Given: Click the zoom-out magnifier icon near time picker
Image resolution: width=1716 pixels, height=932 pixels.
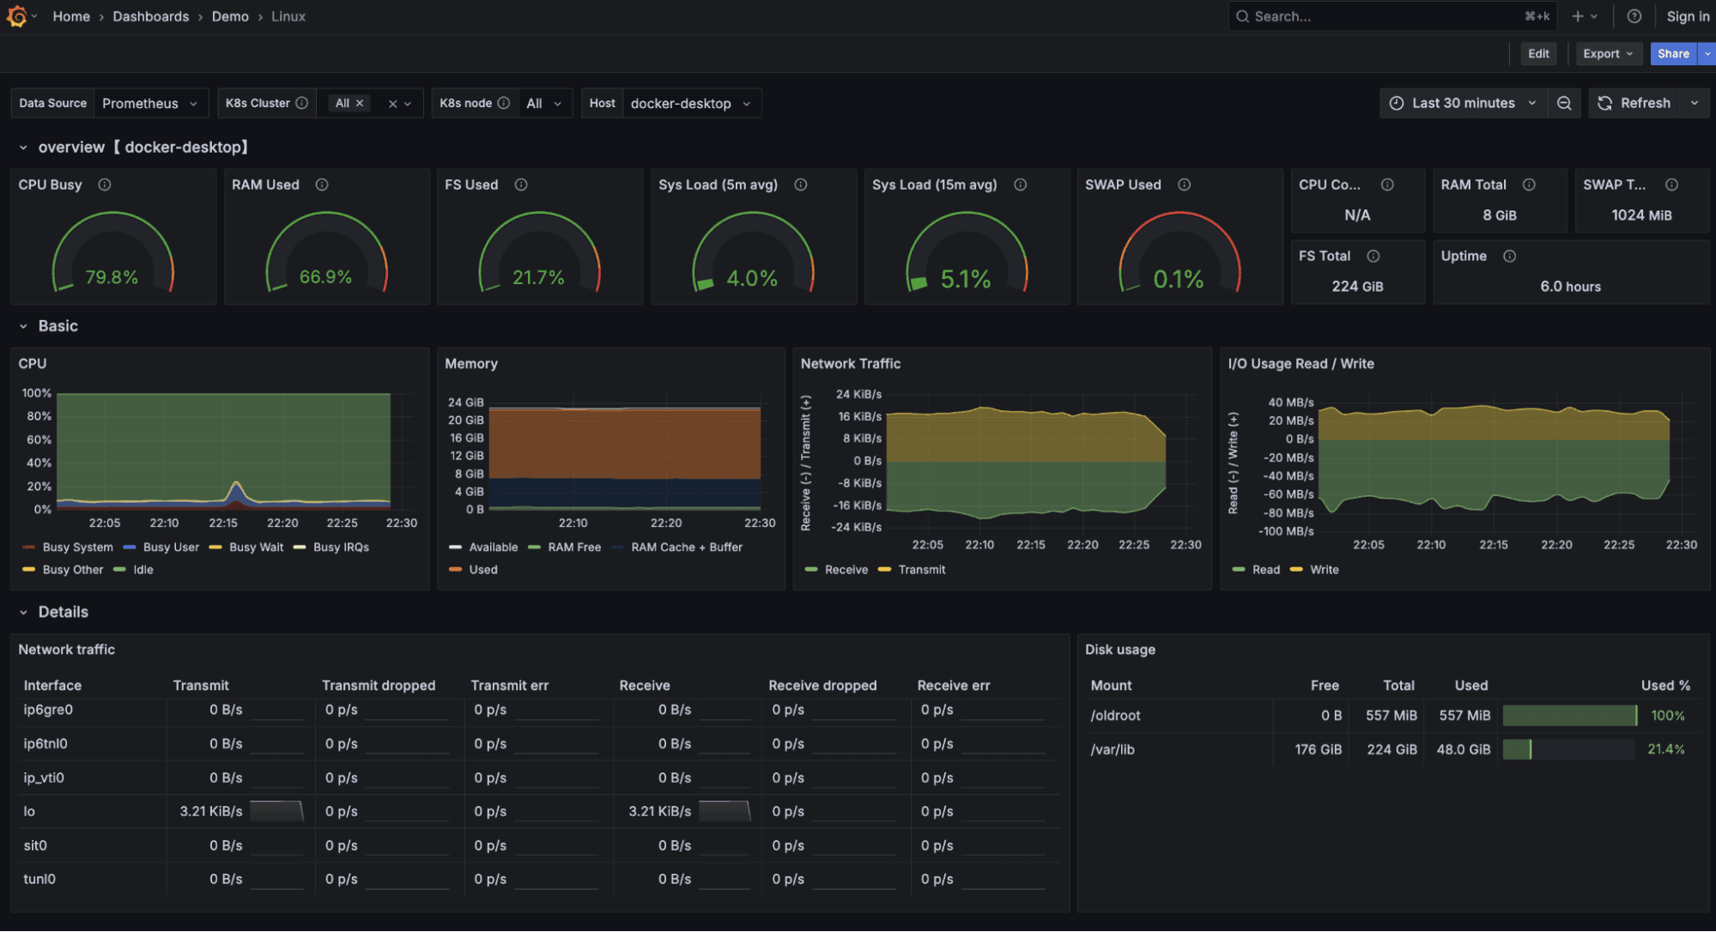Looking at the screenshot, I should tap(1564, 102).
